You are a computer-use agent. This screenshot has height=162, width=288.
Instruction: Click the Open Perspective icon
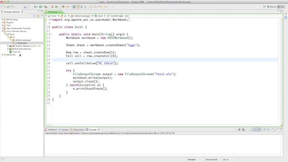[x=265, y=7]
